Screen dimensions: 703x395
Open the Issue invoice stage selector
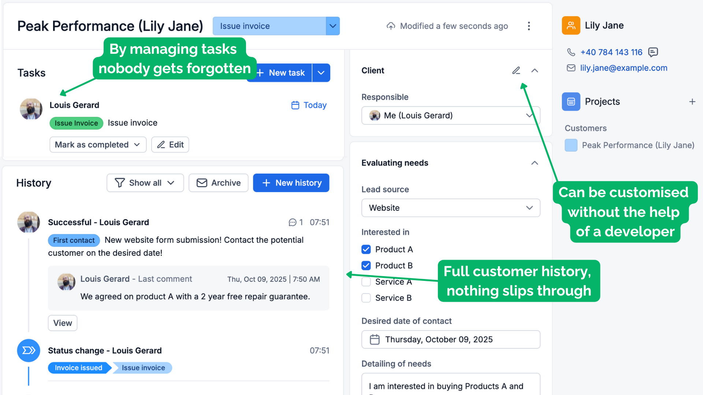332,26
